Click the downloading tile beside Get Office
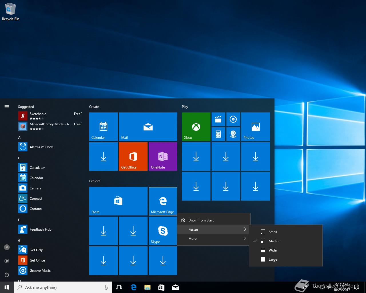 [104, 157]
